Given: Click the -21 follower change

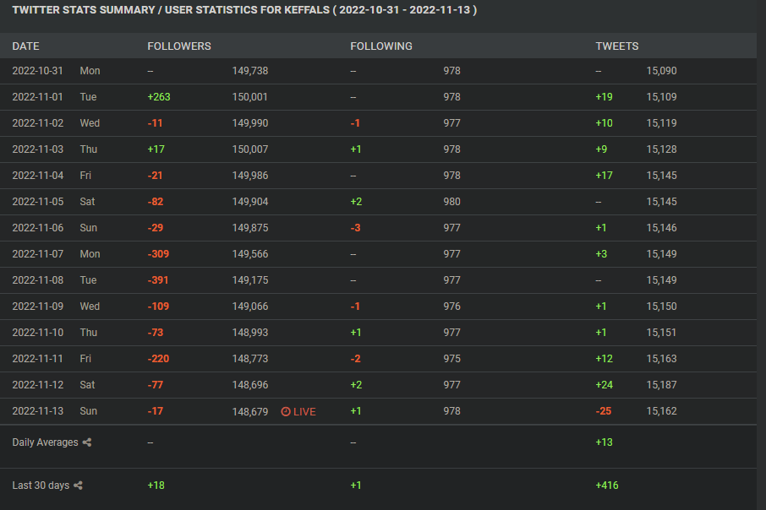Looking at the screenshot, I should tap(155, 175).
